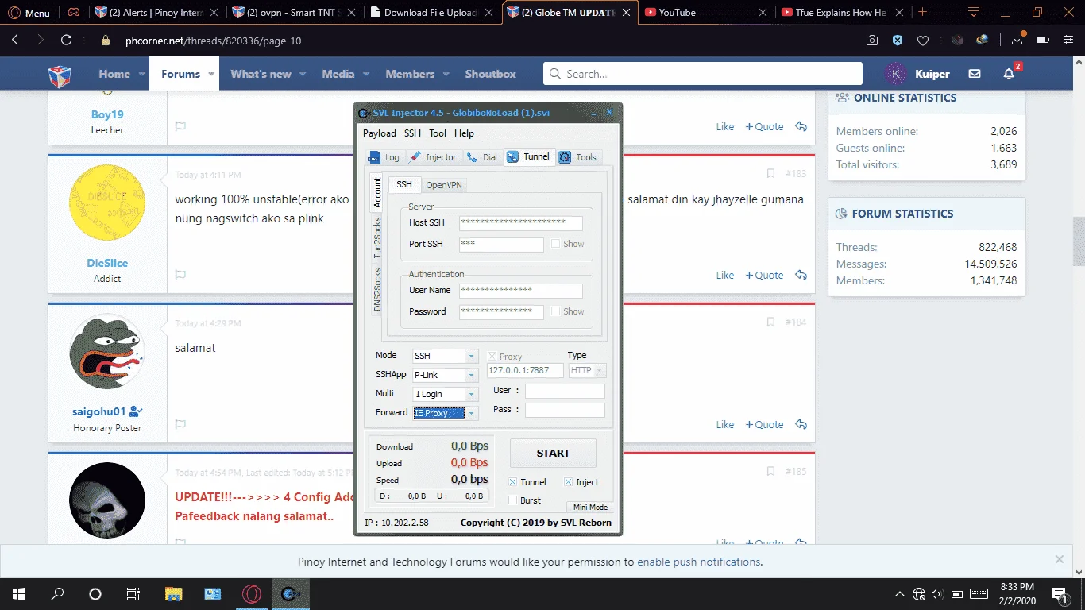1085x610 pixels.
Task: Close the Globe TM UPDATE browser tab
Action: (x=625, y=13)
